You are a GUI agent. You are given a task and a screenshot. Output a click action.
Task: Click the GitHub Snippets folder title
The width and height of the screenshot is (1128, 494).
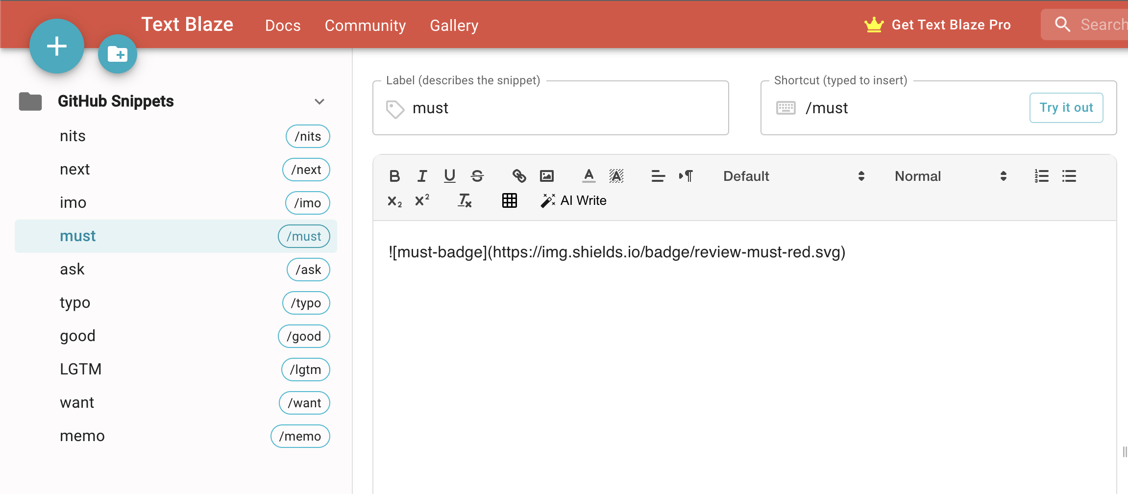click(116, 101)
